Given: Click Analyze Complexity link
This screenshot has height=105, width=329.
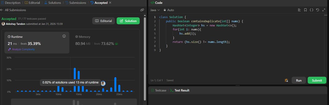Looking at the screenshot, I should pos(21,49).
